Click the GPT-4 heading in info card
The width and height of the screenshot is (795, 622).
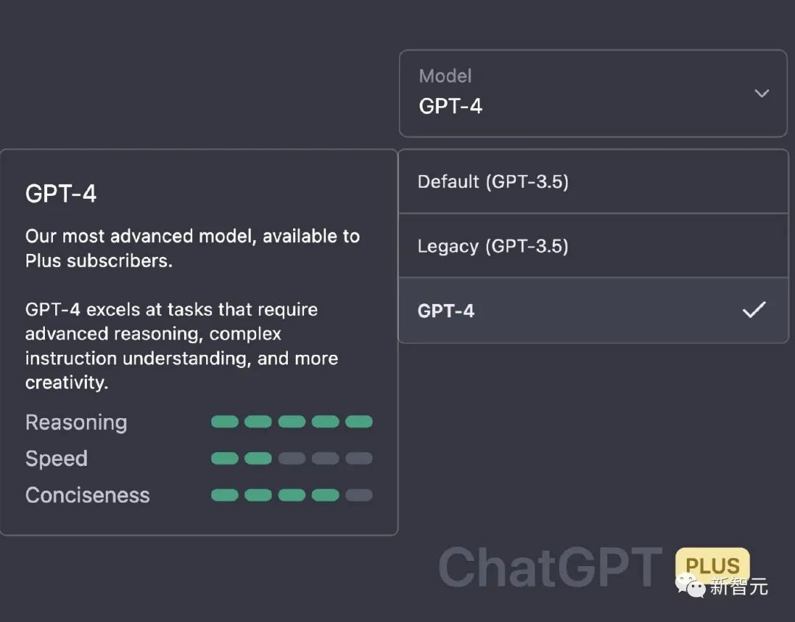(x=61, y=194)
